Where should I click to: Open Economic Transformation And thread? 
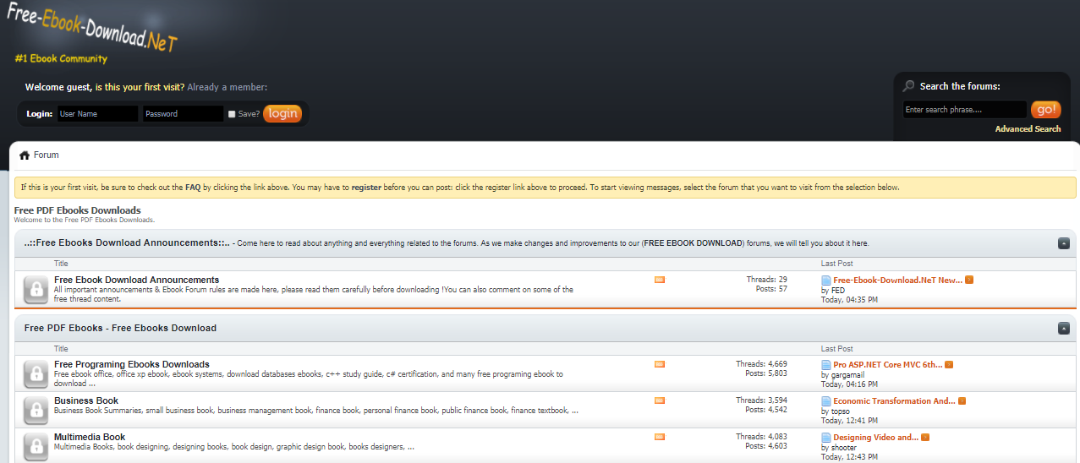tap(895, 400)
